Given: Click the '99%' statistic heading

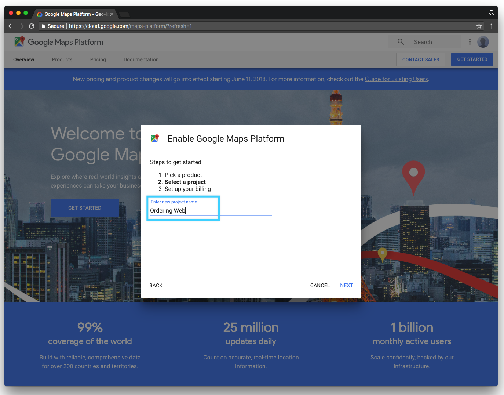Looking at the screenshot, I should 90,327.
